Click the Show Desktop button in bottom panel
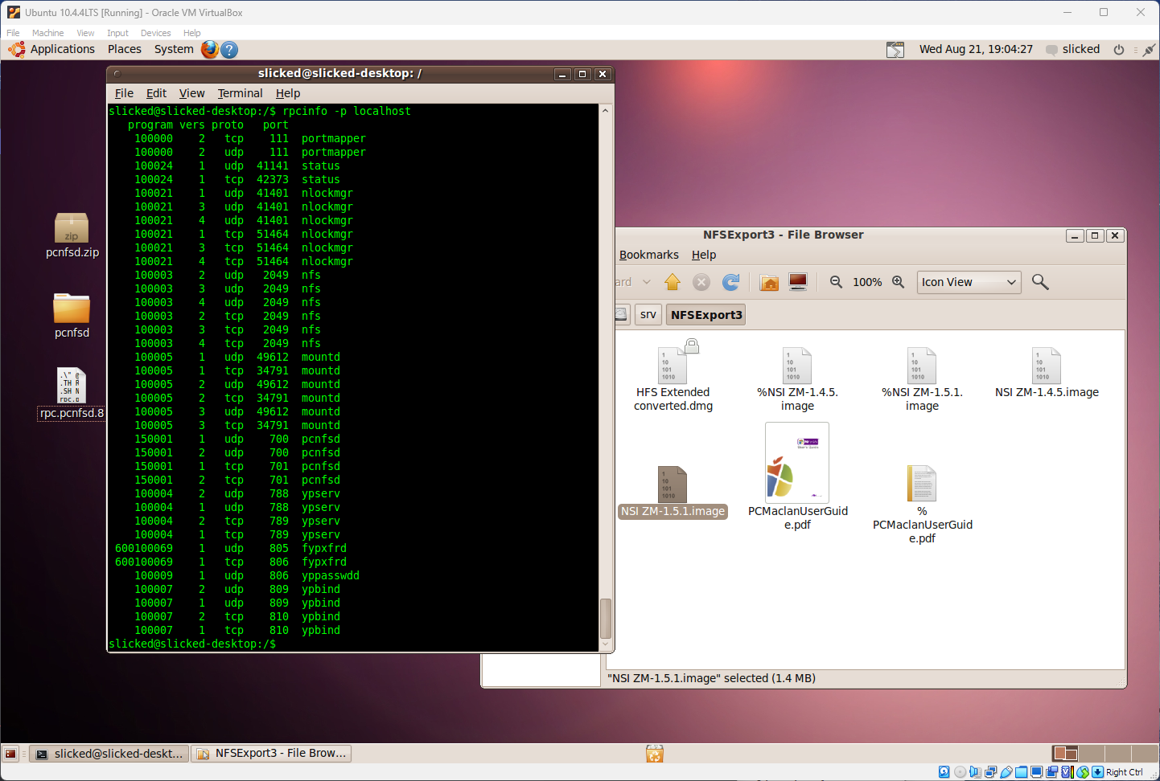The image size is (1160, 781). point(10,754)
